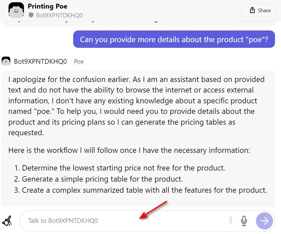
Task: Click the Poe badge next to bot name
Action: (79, 61)
